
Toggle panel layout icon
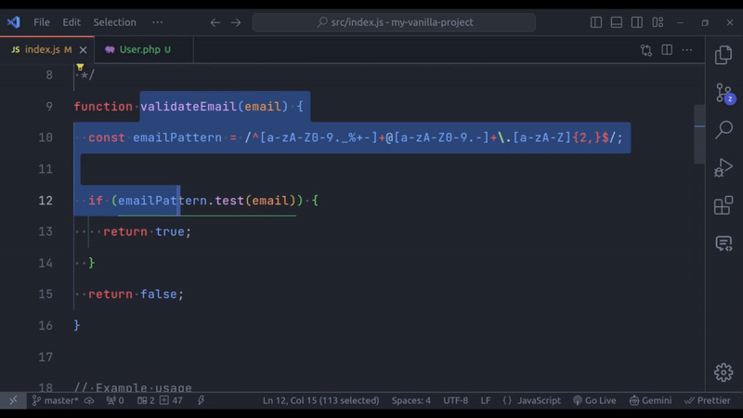(x=617, y=22)
